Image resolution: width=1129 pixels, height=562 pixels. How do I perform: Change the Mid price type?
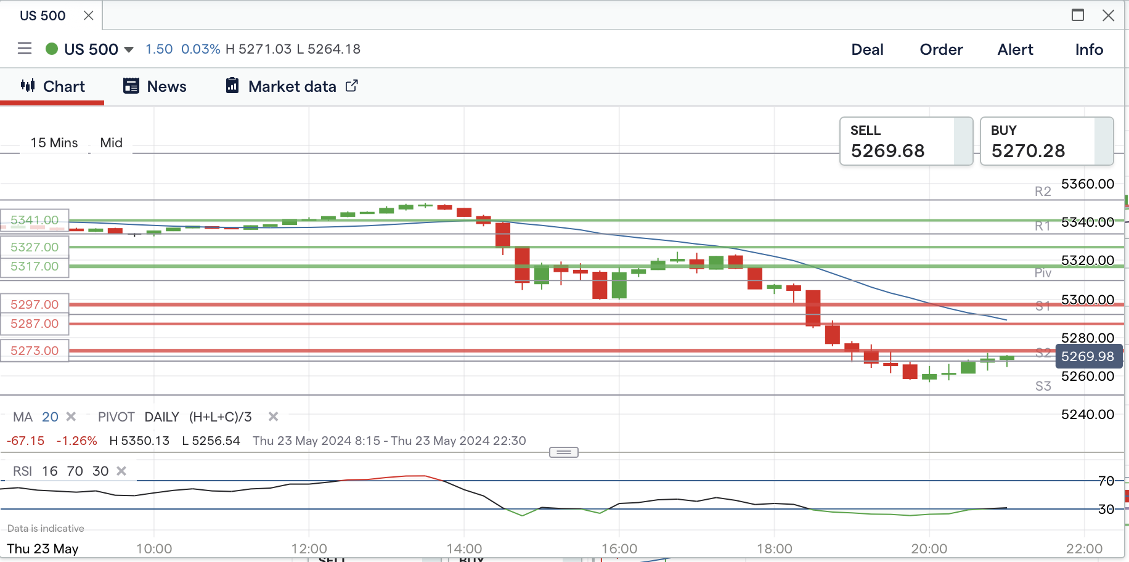click(111, 143)
